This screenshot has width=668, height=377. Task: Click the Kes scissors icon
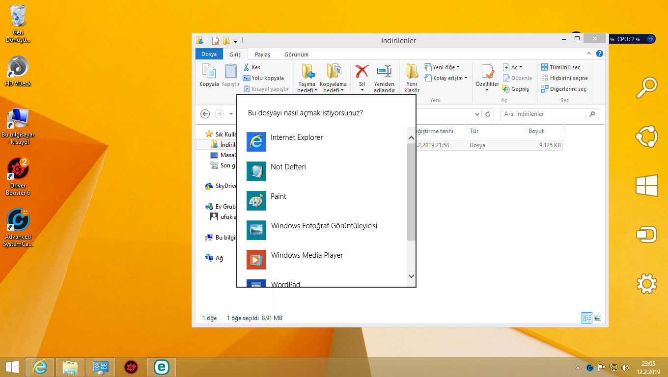(x=247, y=67)
